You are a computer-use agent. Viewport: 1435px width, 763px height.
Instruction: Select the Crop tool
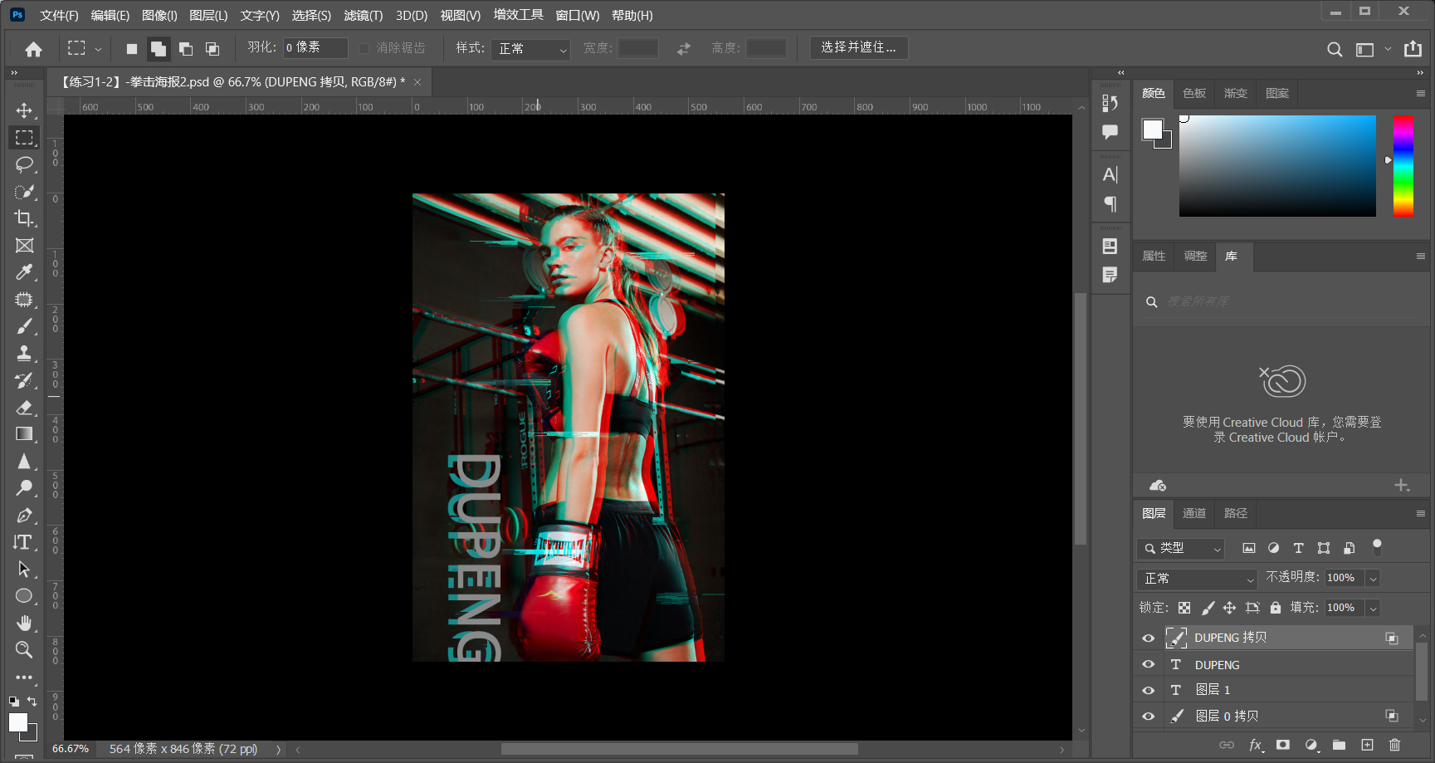[24, 218]
